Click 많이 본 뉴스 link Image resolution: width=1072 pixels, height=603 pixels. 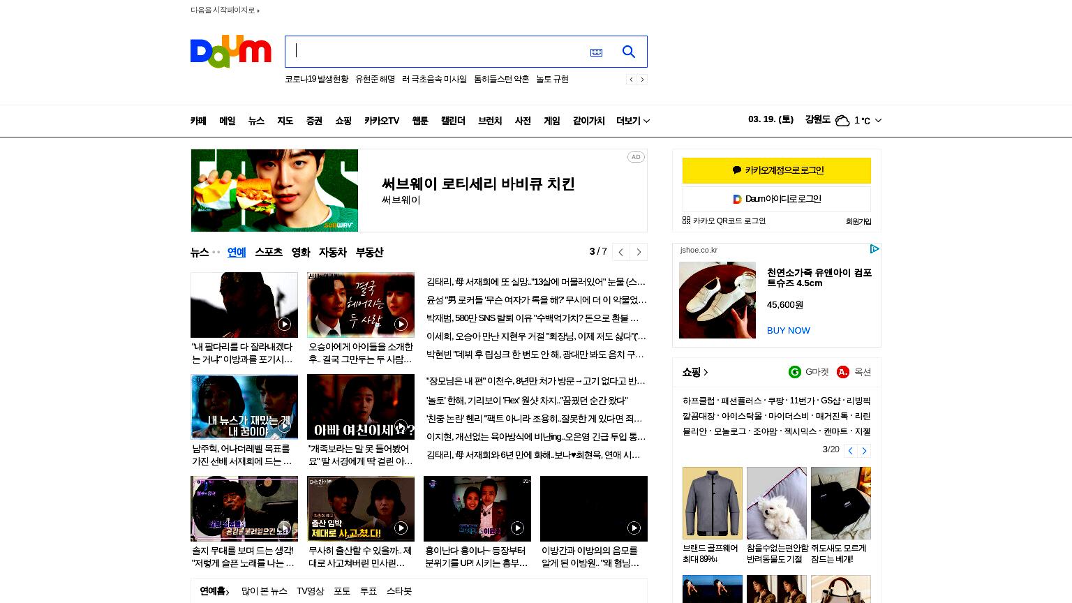coord(265,591)
